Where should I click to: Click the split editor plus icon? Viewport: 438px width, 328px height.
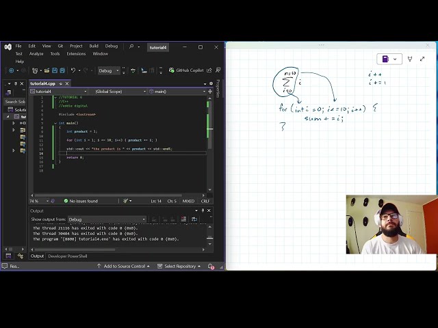(210, 92)
